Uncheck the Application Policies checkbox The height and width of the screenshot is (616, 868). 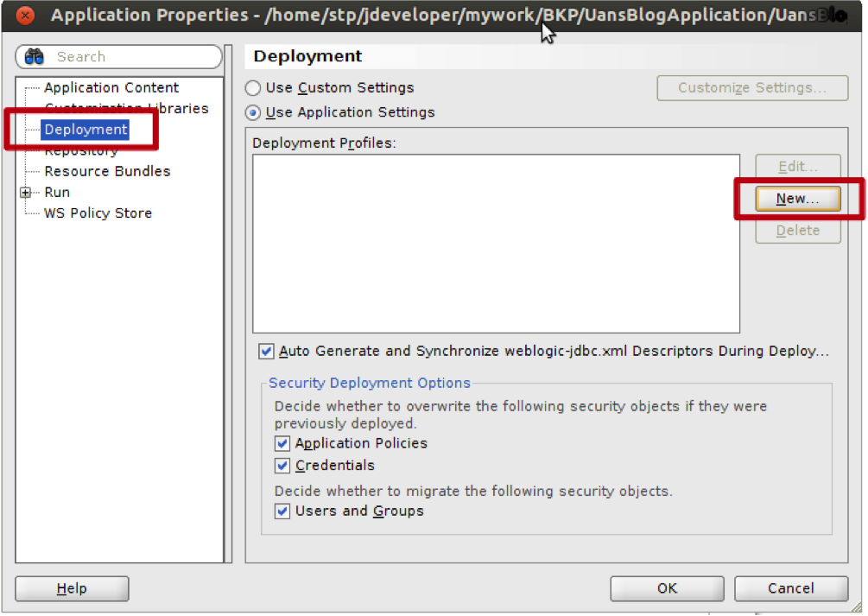(x=282, y=444)
